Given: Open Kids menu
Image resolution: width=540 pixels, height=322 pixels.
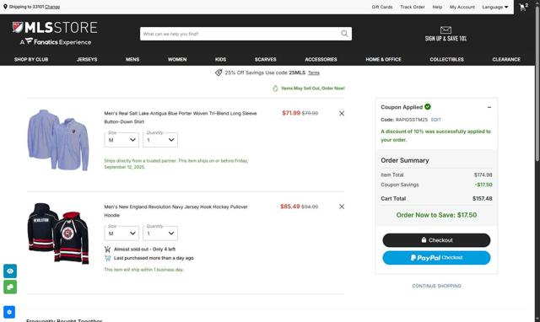Looking at the screenshot, I should coord(220,59).
